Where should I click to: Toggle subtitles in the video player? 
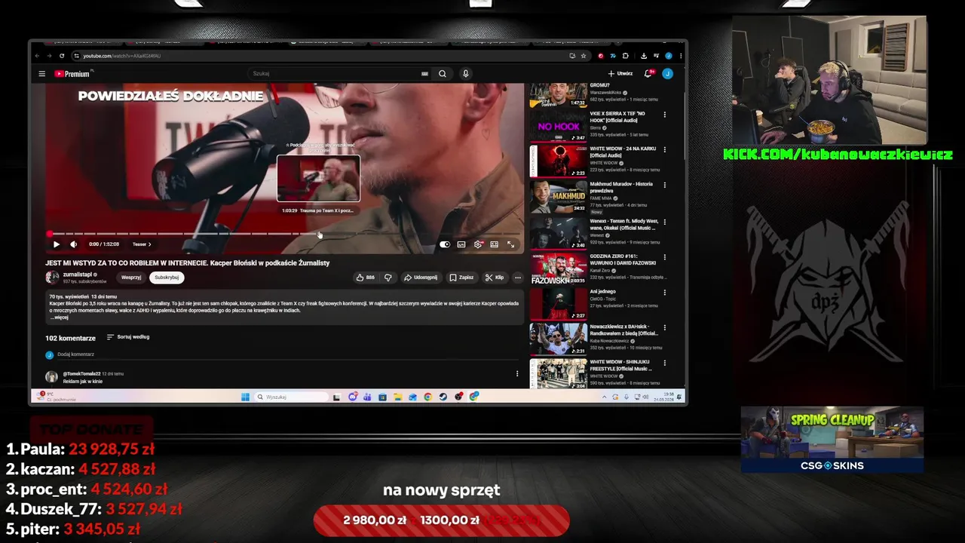[461, 244]
